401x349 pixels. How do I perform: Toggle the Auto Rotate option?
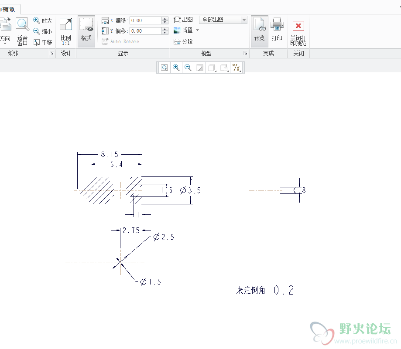(x=120, y=41)
